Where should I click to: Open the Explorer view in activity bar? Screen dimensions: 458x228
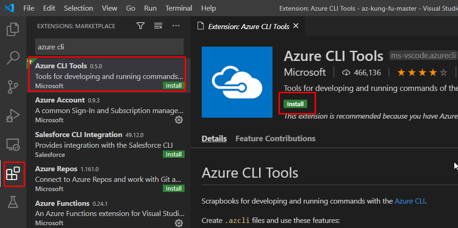[x=12, y=30]
